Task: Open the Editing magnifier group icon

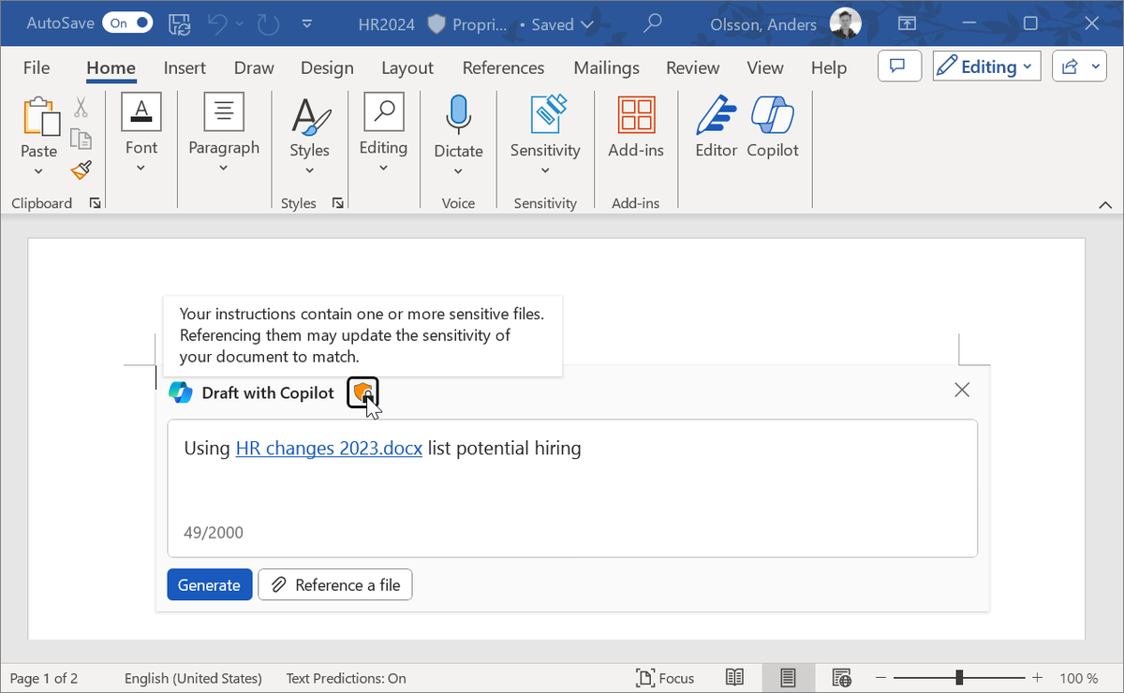Action: [383, 111]
